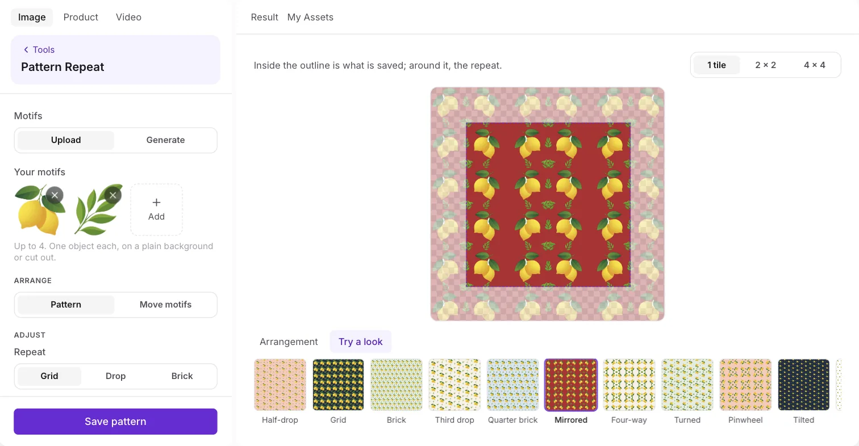This screenshot has width=859, height=446.
Task: Set repeat to Brick
Action: [x=182, y=376]
